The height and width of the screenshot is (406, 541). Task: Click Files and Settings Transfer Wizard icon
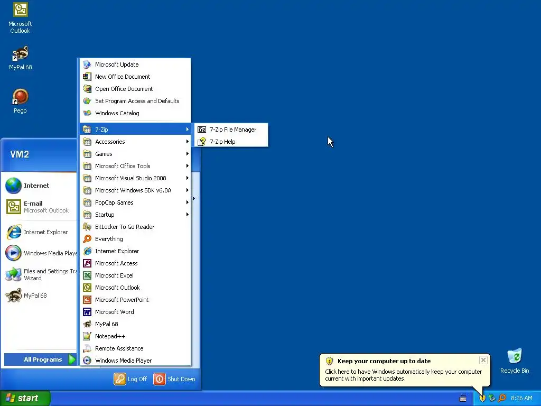click(13, 274)
